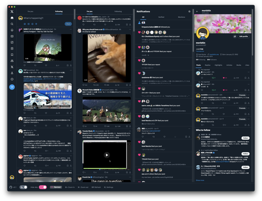Open the orange cat video thumbnail
Screen dimensions: 262x201
pyautogui.click(x=107, y=58)
